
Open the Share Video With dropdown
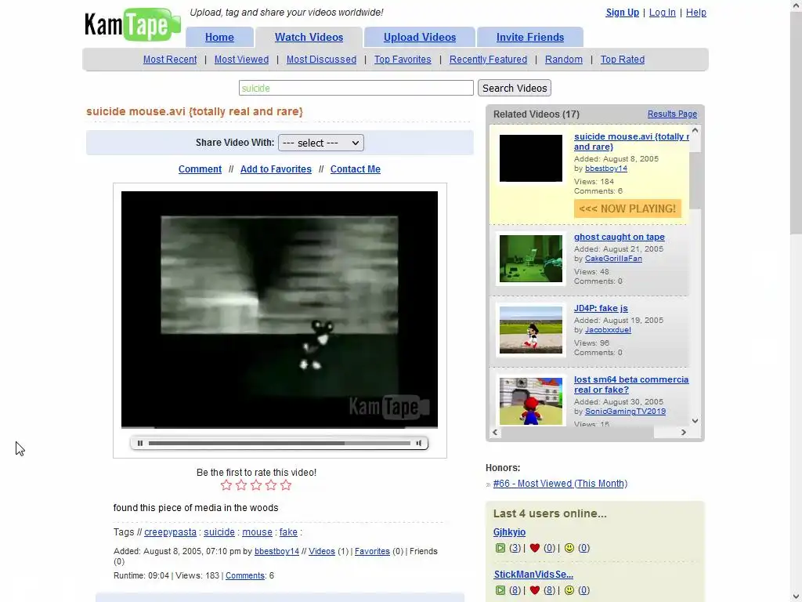pyautogui.click(x=320, y=143)
